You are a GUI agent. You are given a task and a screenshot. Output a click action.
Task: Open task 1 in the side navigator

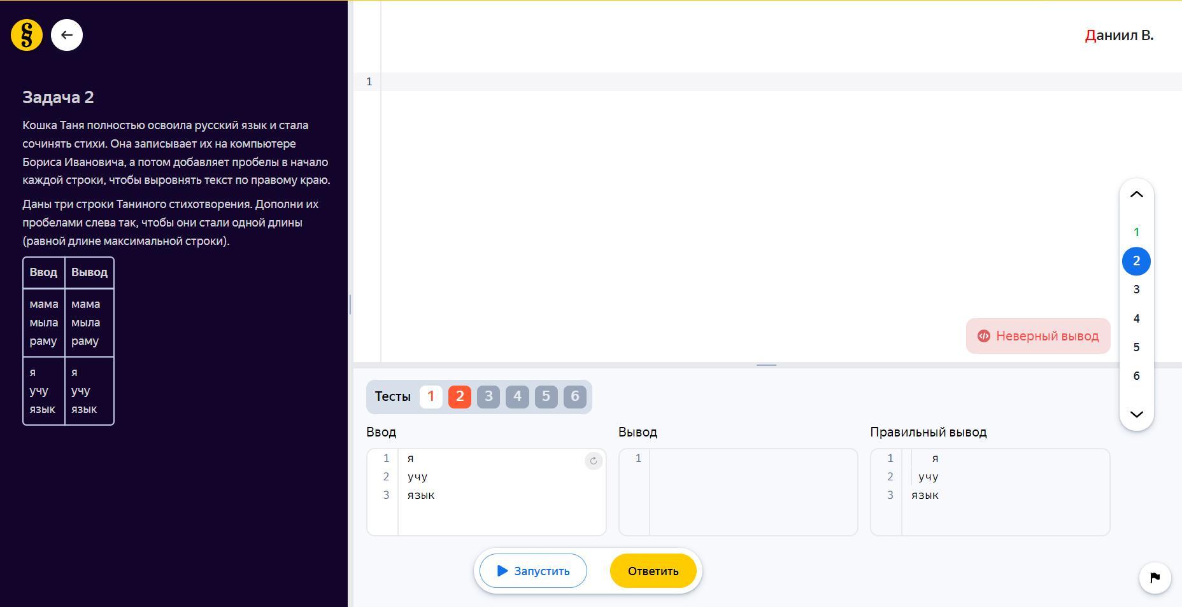tap(1136, 232)
